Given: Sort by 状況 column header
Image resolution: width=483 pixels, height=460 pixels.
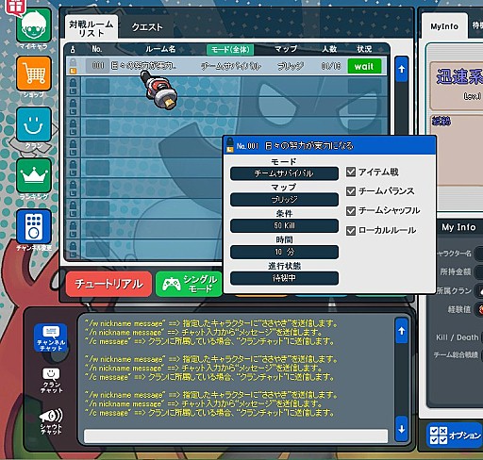Looking at the screenshot, I should tap(364, 49).
